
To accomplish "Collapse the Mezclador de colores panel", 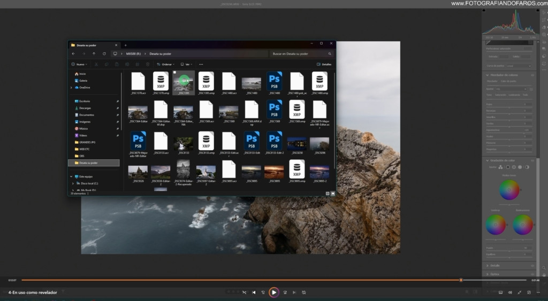I will click(x=488, y=75).
